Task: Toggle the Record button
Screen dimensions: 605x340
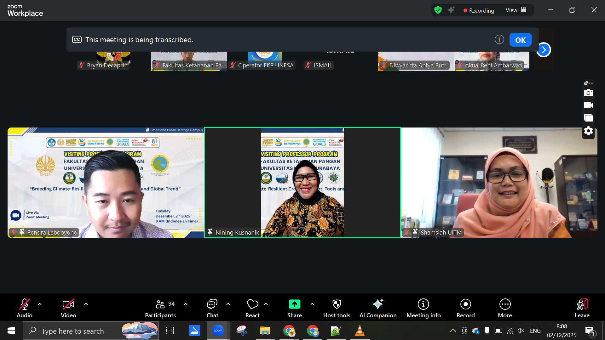Action: coord(465,304)
